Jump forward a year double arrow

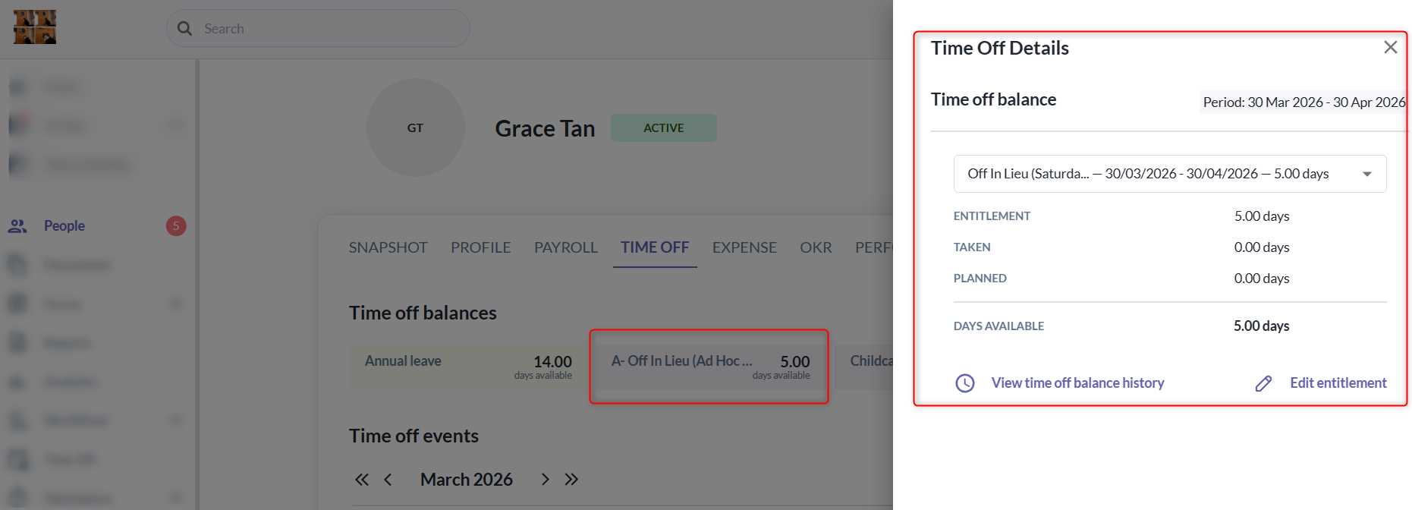click(x=571, y=480)
